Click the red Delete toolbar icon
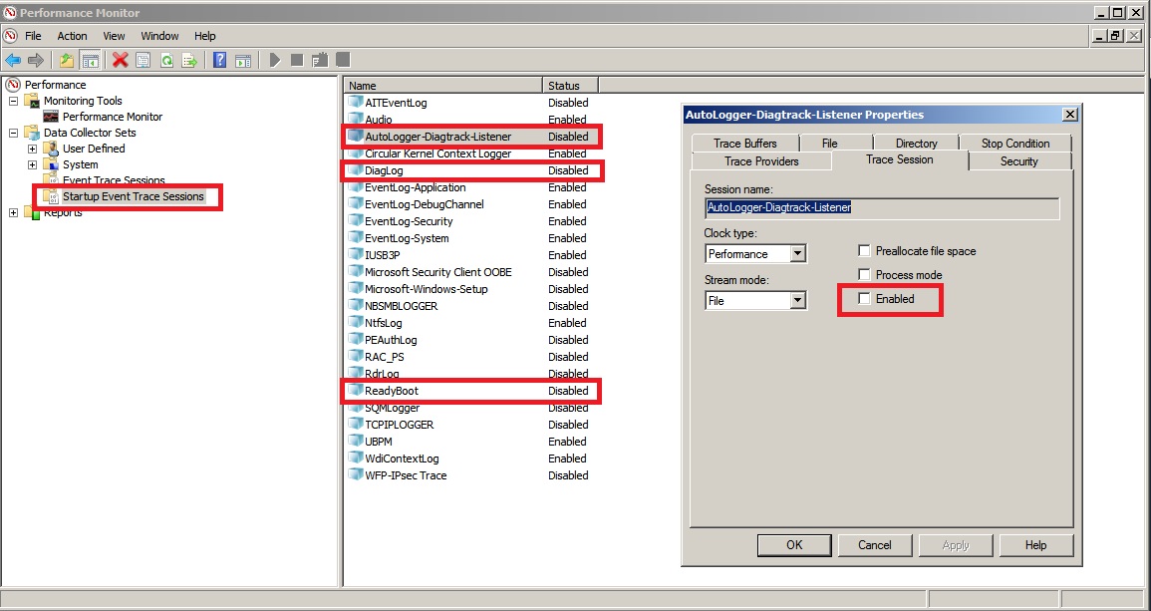Screen dimensions: 1151x611 pyautogui.click(x=120, y=60)
